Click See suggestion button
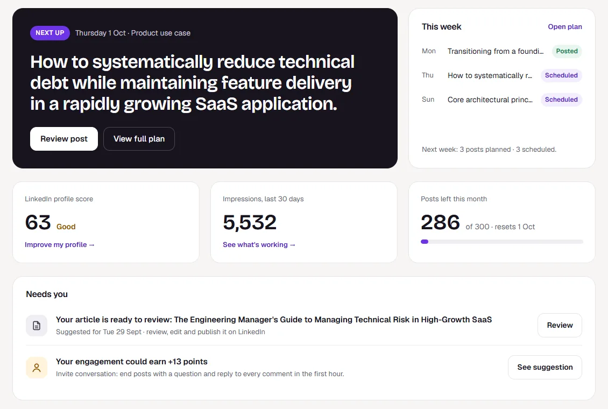Image resolution: width=608 pixels, height=409 pixels. click(x=545, y=367)
